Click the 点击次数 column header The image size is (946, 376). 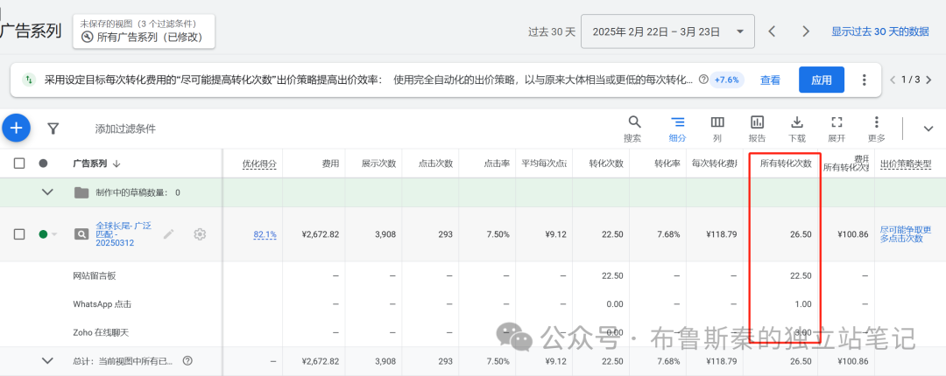coord(435,164)
